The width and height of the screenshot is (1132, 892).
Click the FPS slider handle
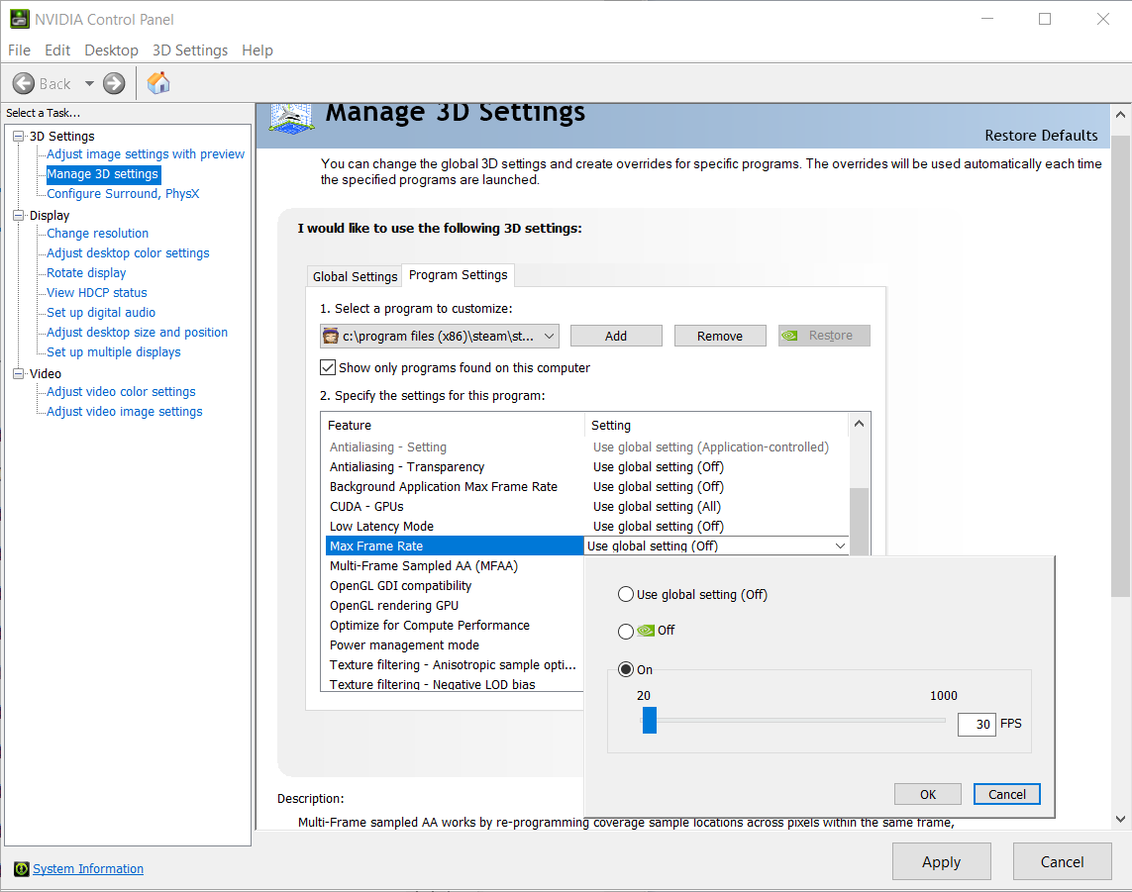point(649,721)
